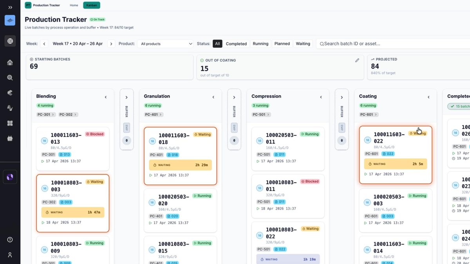
Task: Open the PC-302 asset chip in Blending header
Action: point(68,115)
